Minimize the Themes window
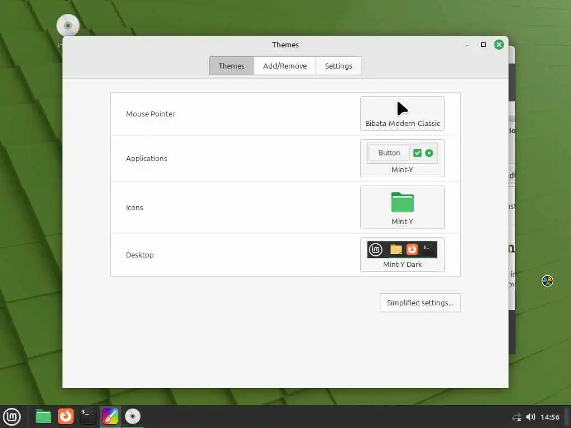 tap(468, 45)
